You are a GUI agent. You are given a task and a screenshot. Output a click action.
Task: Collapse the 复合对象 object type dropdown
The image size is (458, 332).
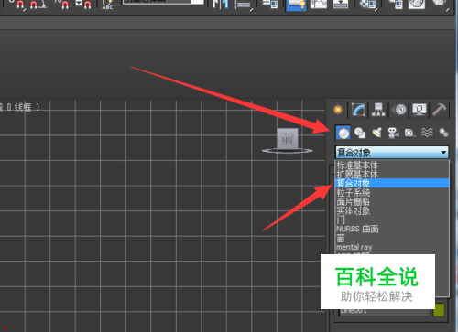(x=392, y=152)
